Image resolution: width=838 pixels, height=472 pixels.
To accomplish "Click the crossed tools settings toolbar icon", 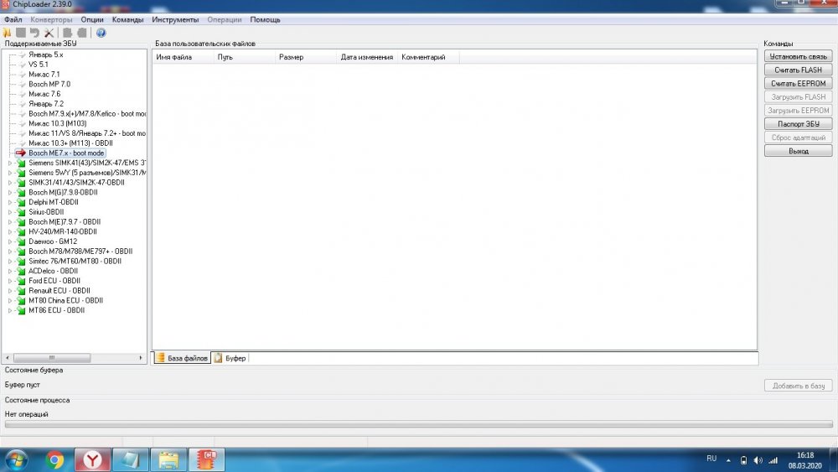I will point(49,33).
